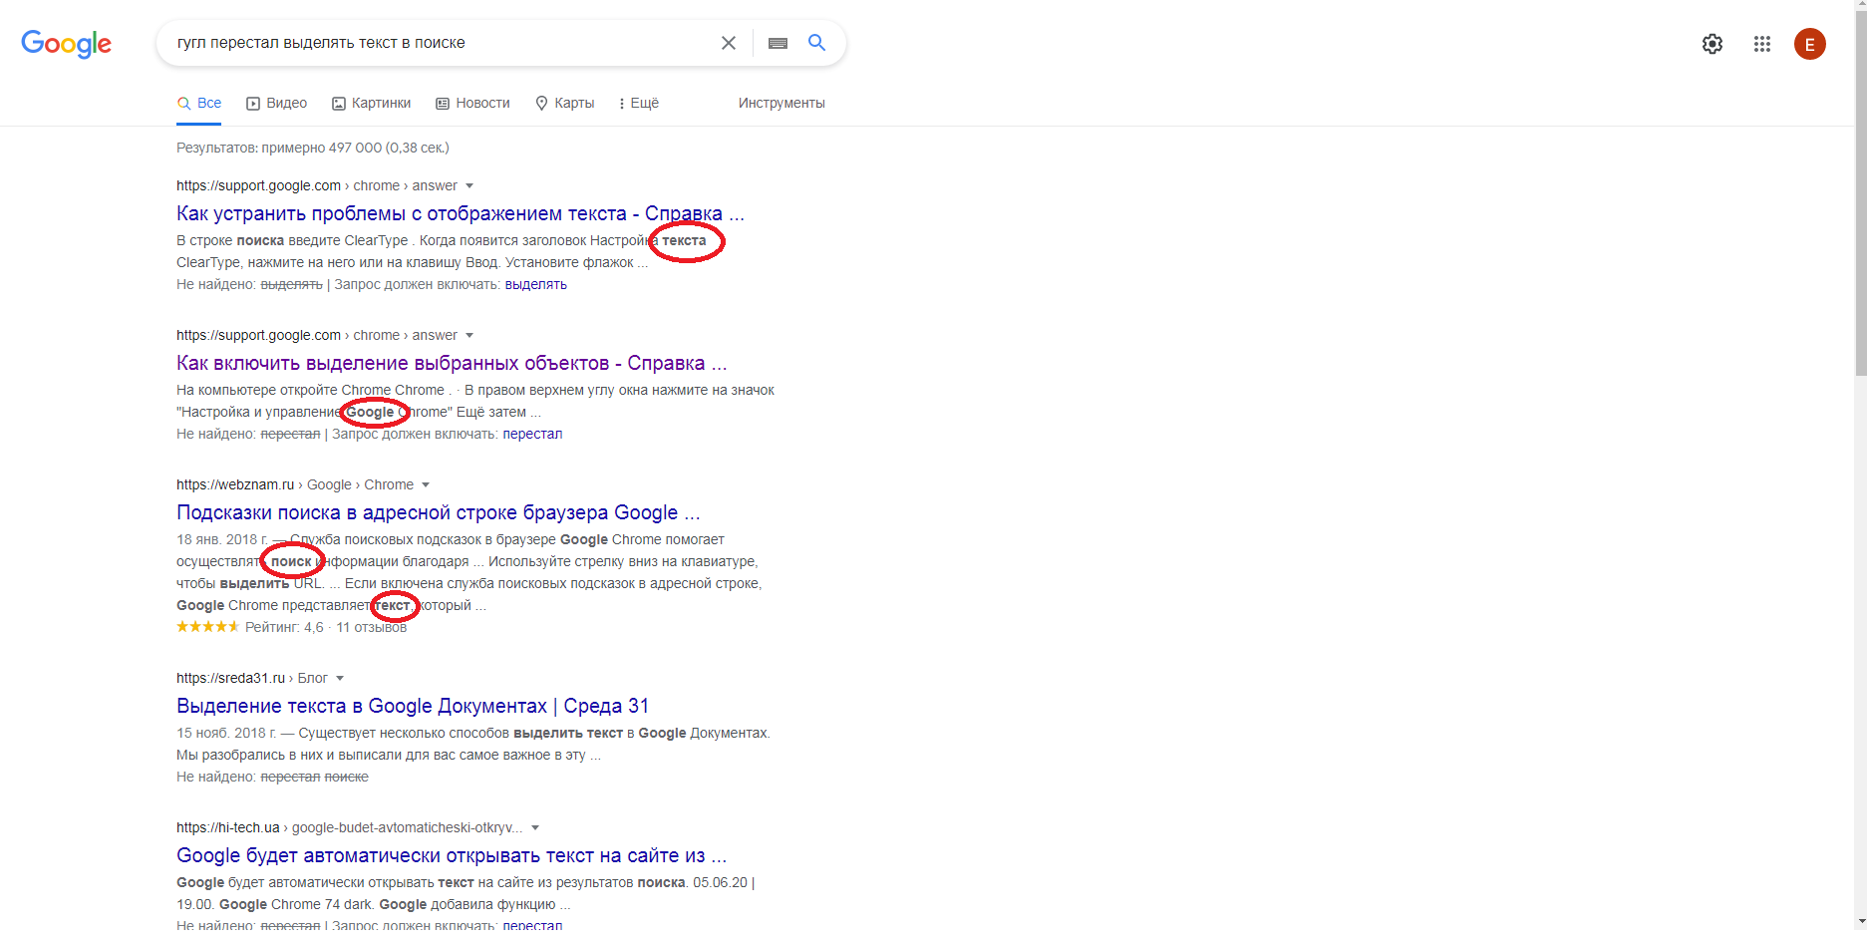Open the dropdown arrow above Как включить выделение
The width and height of the screenshot is (1867, 942).
469,336
